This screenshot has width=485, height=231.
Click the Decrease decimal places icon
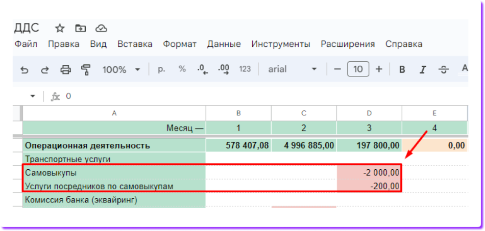(202, 69)
